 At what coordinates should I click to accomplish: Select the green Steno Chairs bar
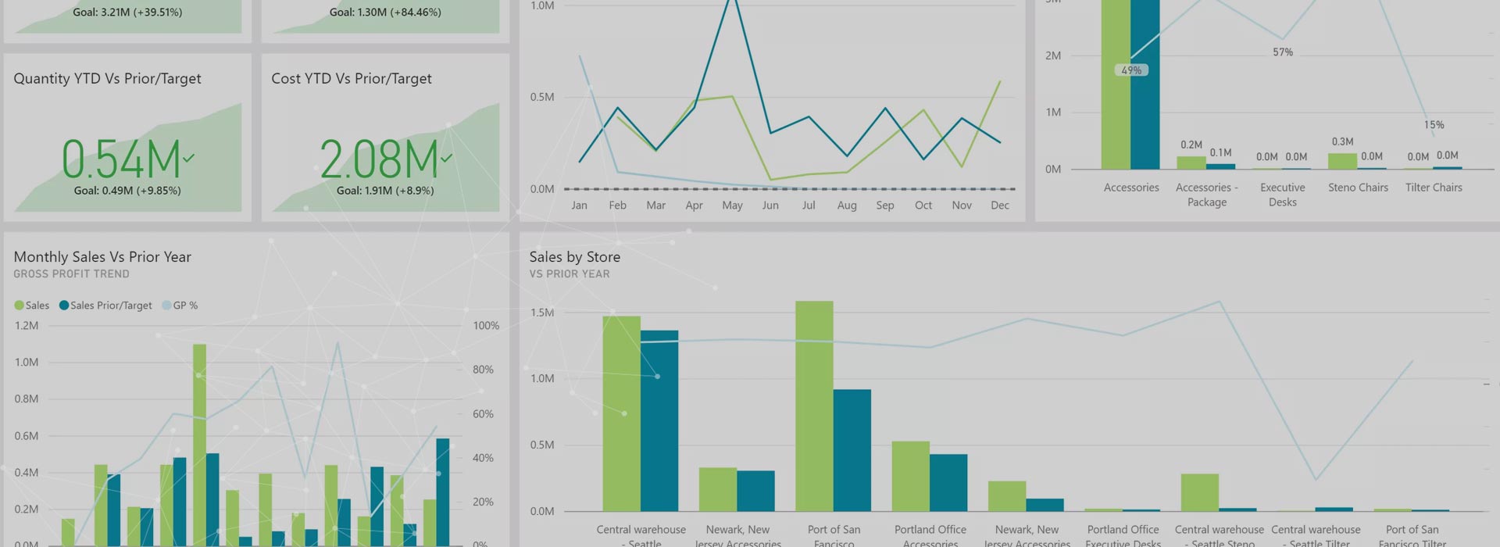[x=1342, y=161]
